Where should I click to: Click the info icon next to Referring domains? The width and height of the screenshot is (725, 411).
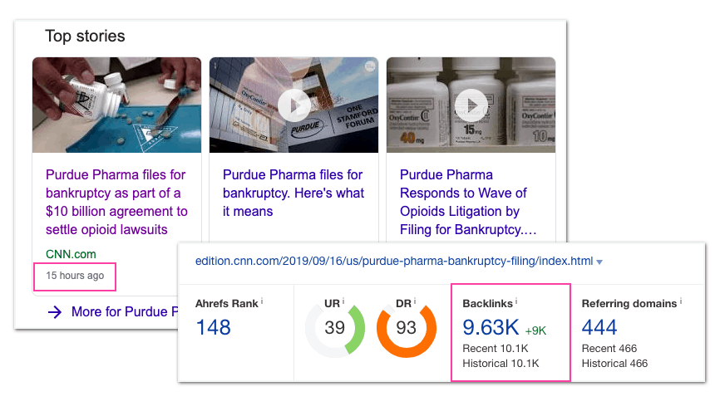679,302
